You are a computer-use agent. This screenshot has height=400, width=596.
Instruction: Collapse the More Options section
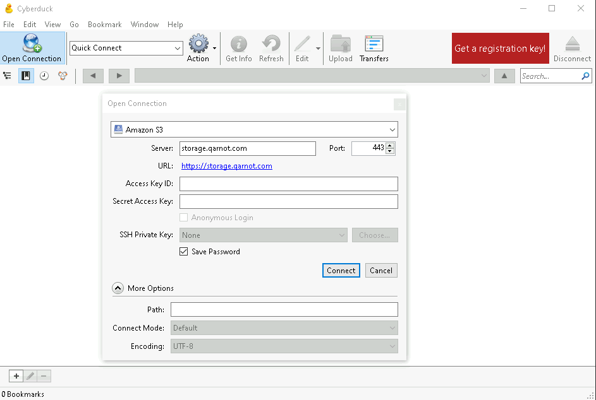pos(118,288)
